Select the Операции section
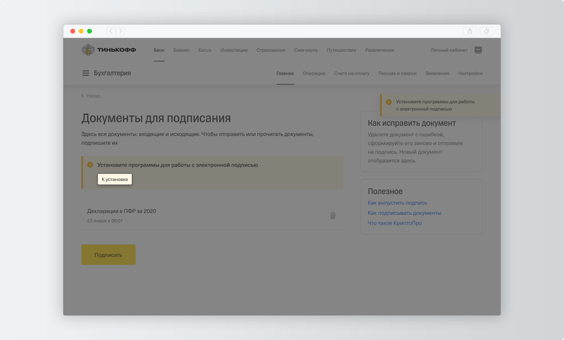The width and height of the screenshot is (564, 340). point(314,73)
